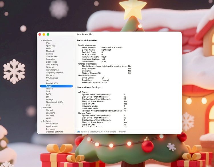Select the highlighted Power item
214x167 pixels.
pyautogui.click(x=56, y=86)
